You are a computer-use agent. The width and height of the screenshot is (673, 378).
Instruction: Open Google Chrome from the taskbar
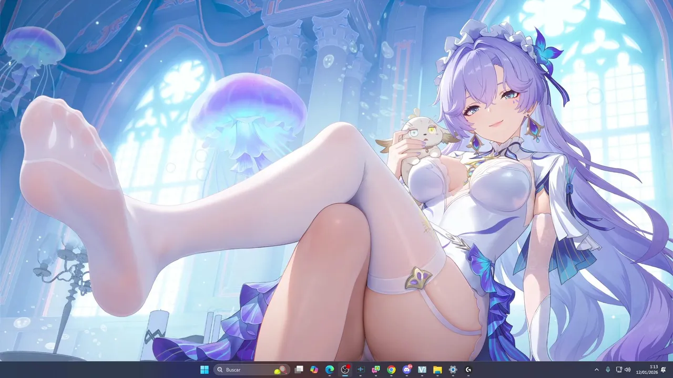(391, 370)
